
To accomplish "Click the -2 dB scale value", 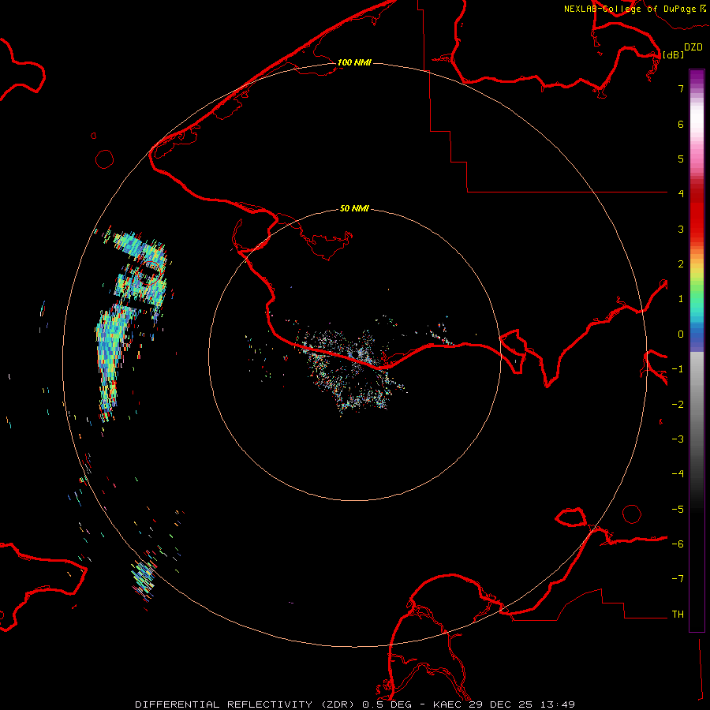I will 678,405.
